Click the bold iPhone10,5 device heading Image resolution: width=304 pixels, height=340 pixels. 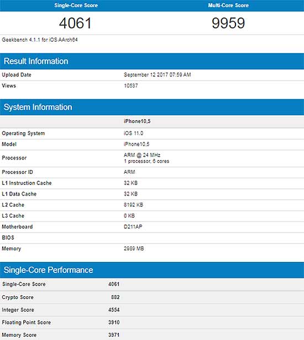[x=137, y=121]
